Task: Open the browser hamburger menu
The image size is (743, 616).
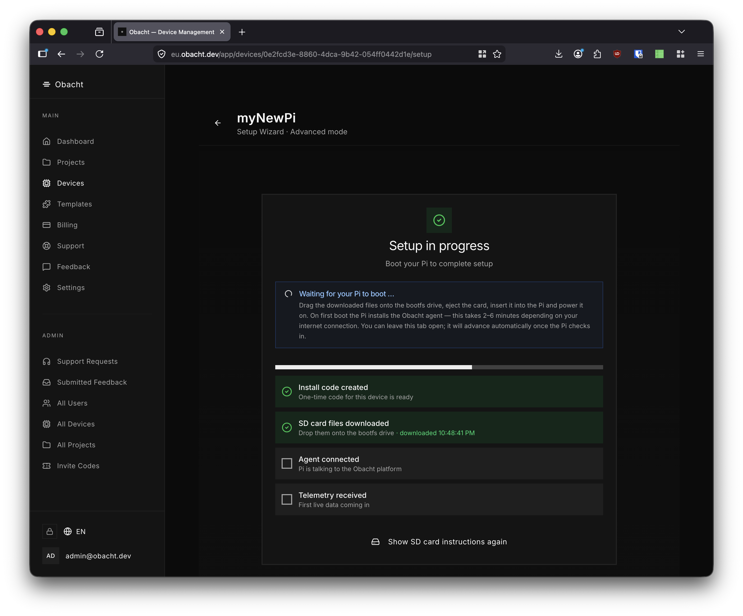Action: (700, 54)
